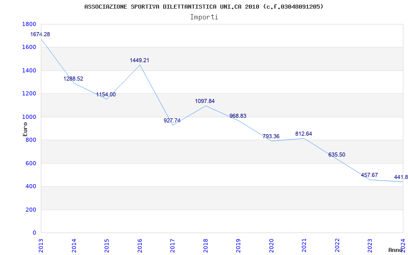Viewport: 408px width, 255px height.
Task: Click the Euro y-axis title
Action: [25, 130]
